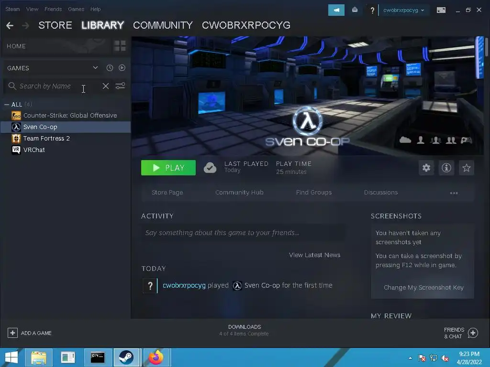
Task: Go to the COMMUNITY tab
Action: [x=163, y=25]
